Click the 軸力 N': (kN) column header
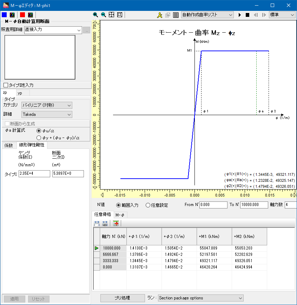The height and width of the screenshot is (305, 297). pos(113,237)
